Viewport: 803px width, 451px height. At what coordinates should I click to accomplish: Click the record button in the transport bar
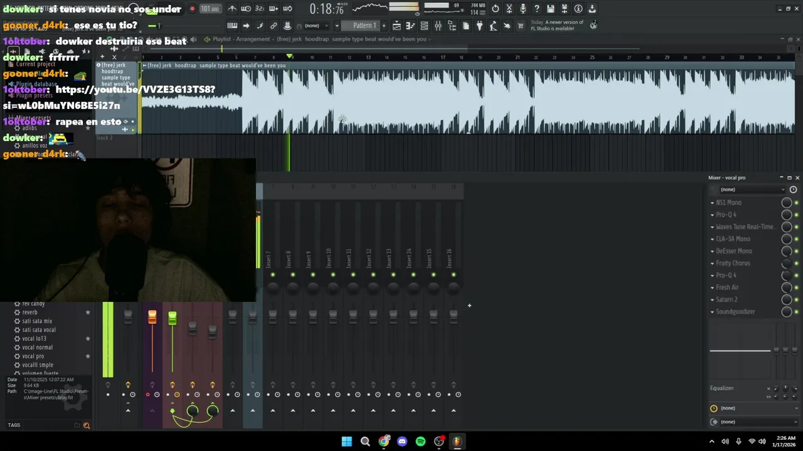pos(192,9)
